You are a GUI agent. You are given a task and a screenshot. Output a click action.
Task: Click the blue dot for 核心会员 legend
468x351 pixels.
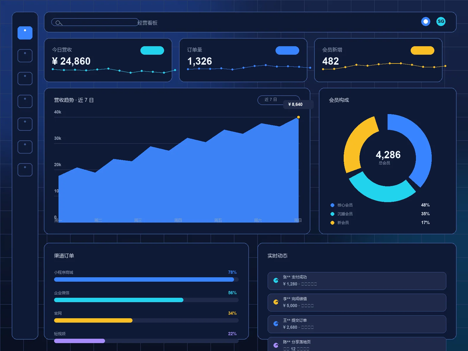[332, 205]
